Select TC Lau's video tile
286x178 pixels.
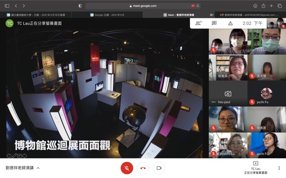[267, 42]
